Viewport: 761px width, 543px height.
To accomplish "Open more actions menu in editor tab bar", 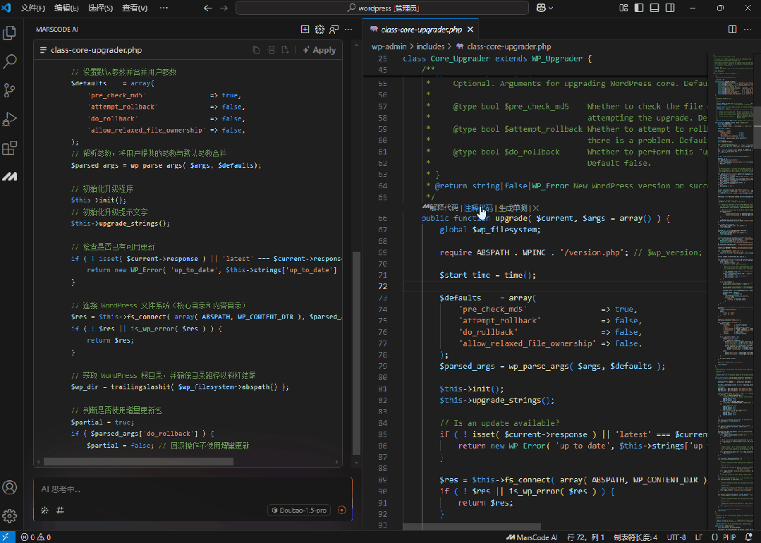I will coord(748,30).
